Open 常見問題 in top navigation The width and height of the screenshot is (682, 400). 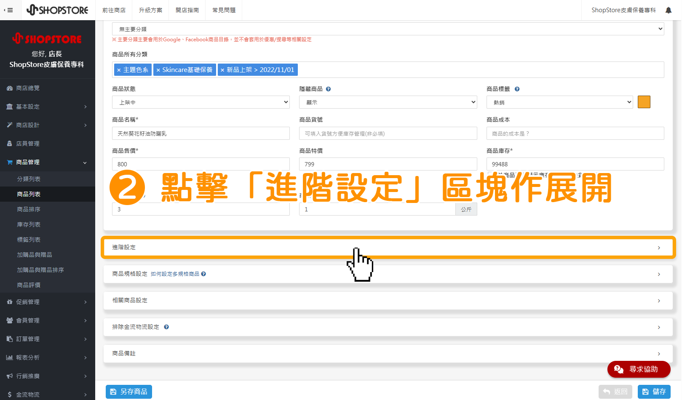224,10
